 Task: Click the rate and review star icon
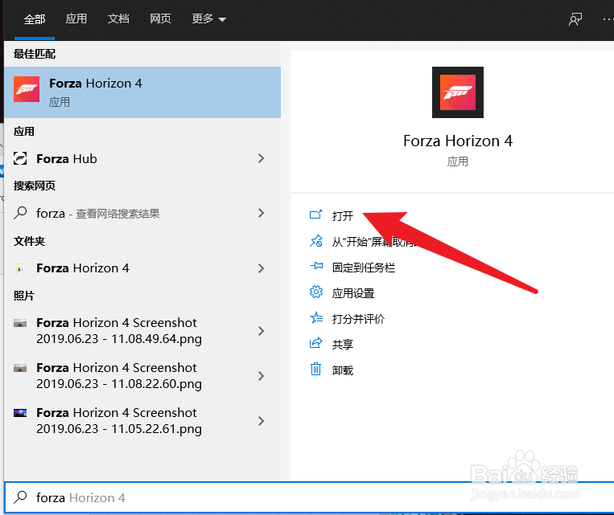(x=316, y=317)
